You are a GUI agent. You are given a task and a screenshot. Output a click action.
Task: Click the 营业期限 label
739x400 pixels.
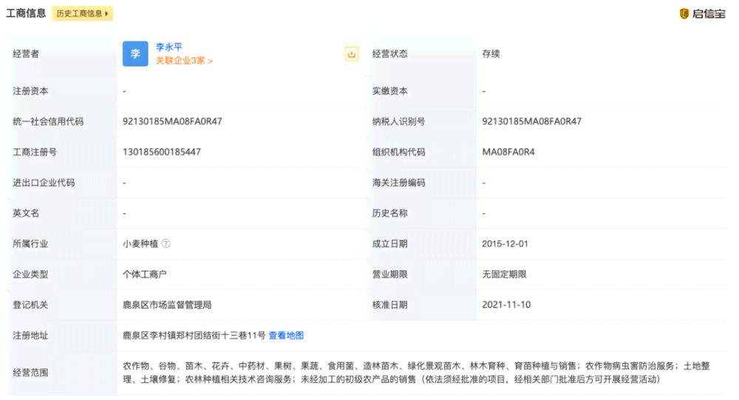(x=389, y=274)
